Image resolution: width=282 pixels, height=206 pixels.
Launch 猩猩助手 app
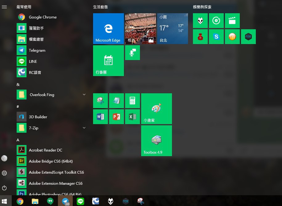[52, 28]
